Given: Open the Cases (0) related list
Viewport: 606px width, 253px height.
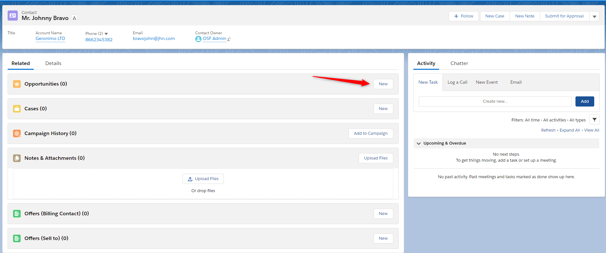Looking at the screenshot, I should [x=36, y=109].
